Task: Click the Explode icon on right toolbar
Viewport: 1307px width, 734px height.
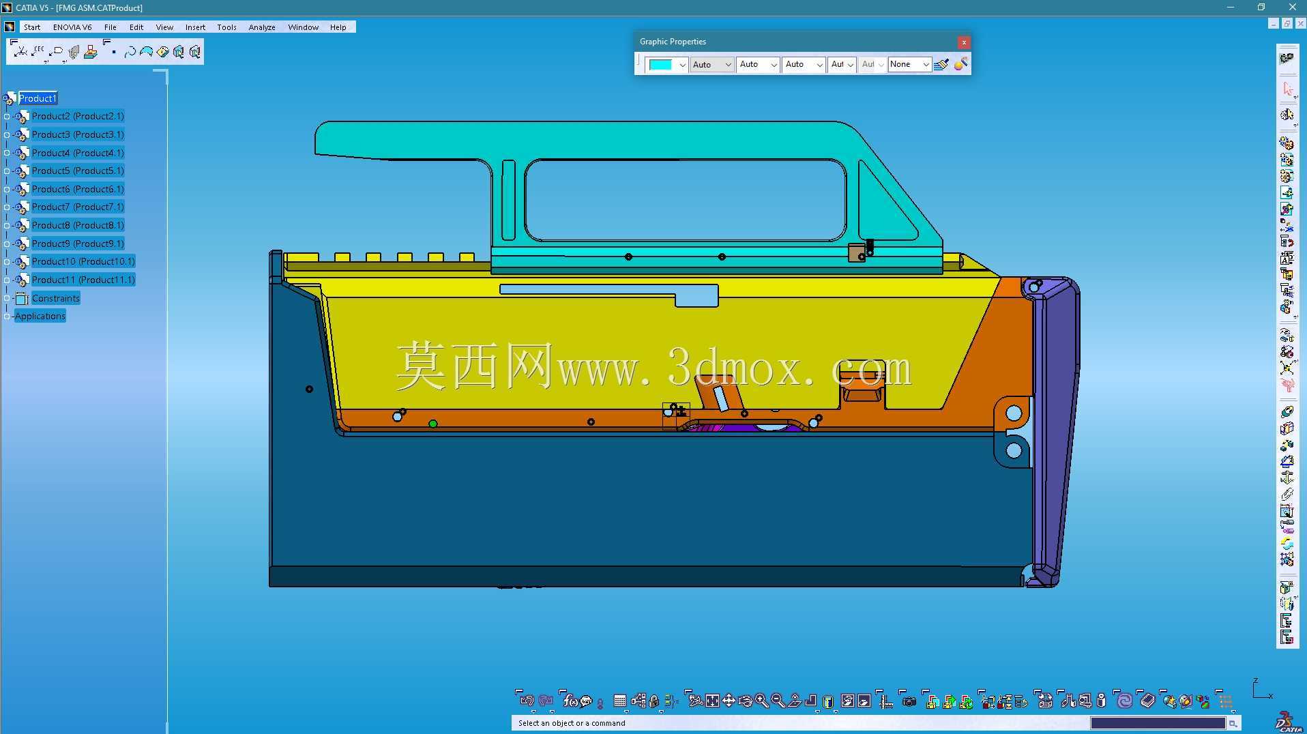Action: tap(1287, 368)
